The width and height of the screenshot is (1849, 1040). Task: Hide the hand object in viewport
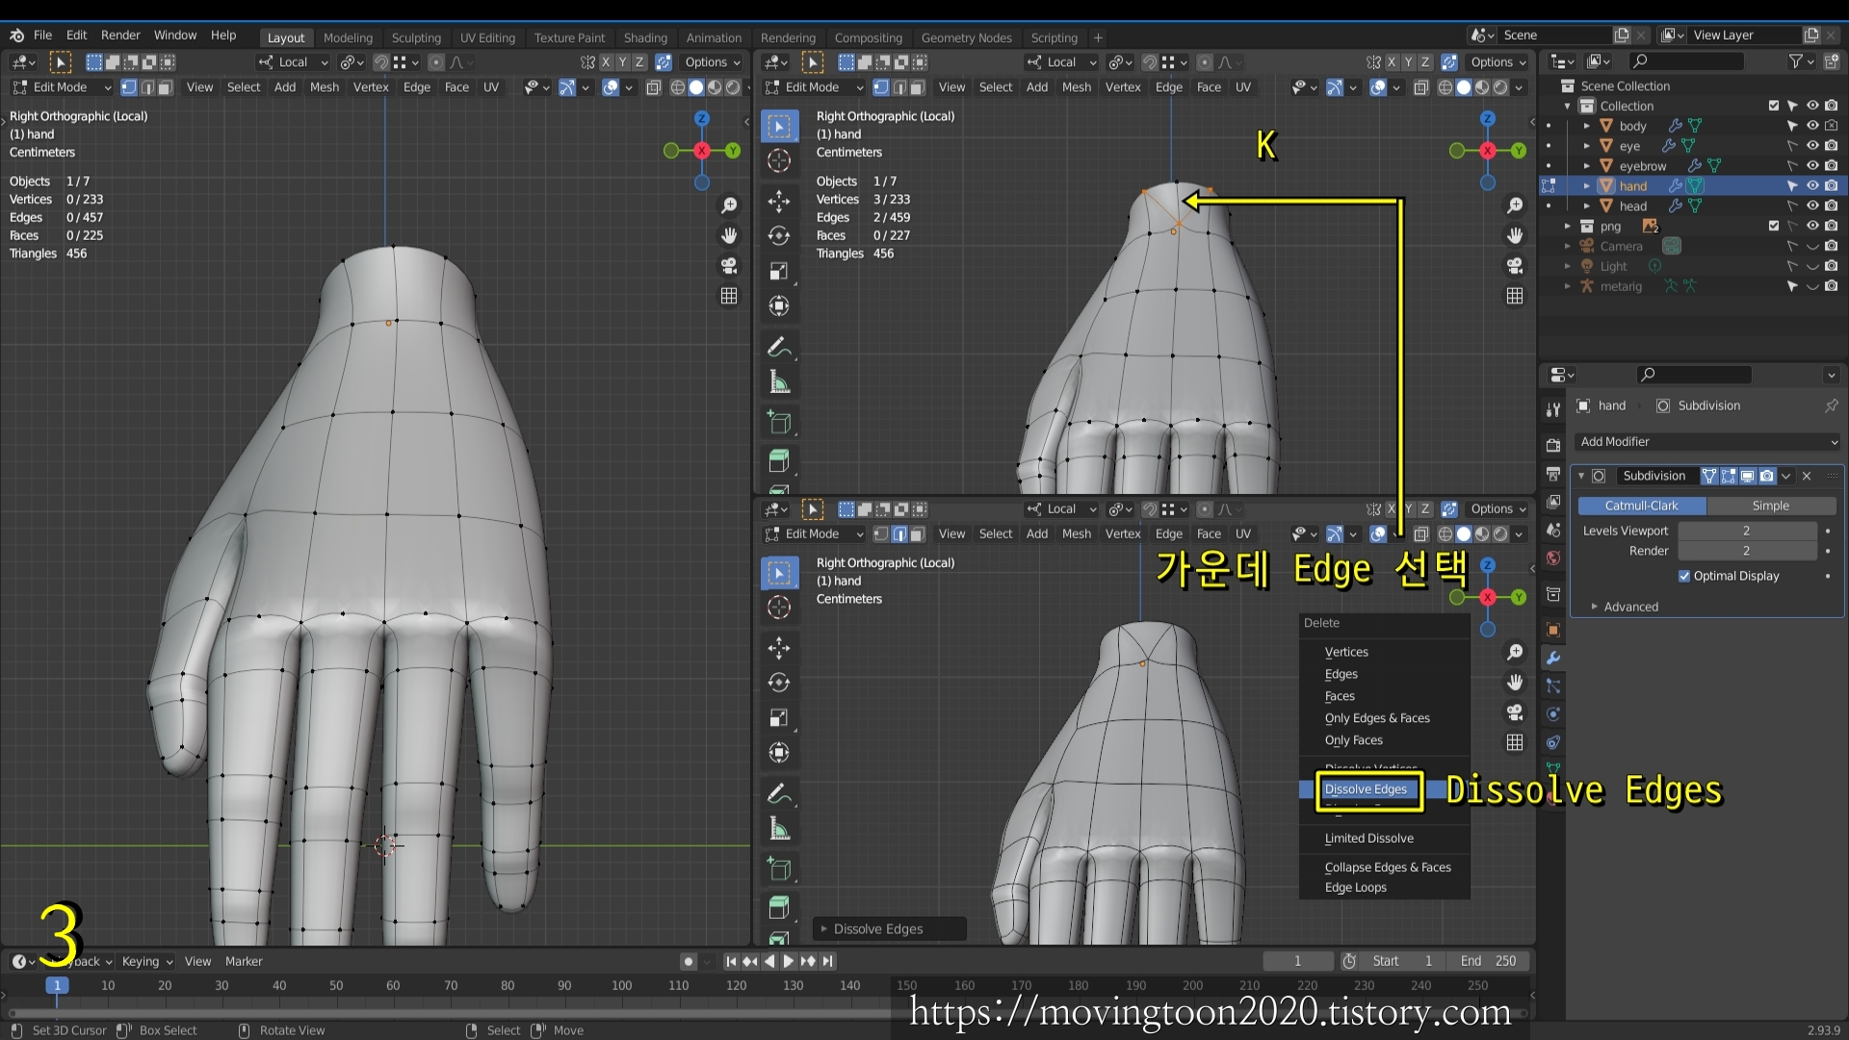tap(1812, 186)
